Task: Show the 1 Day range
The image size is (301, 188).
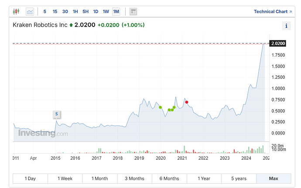Action: (30, 178)
